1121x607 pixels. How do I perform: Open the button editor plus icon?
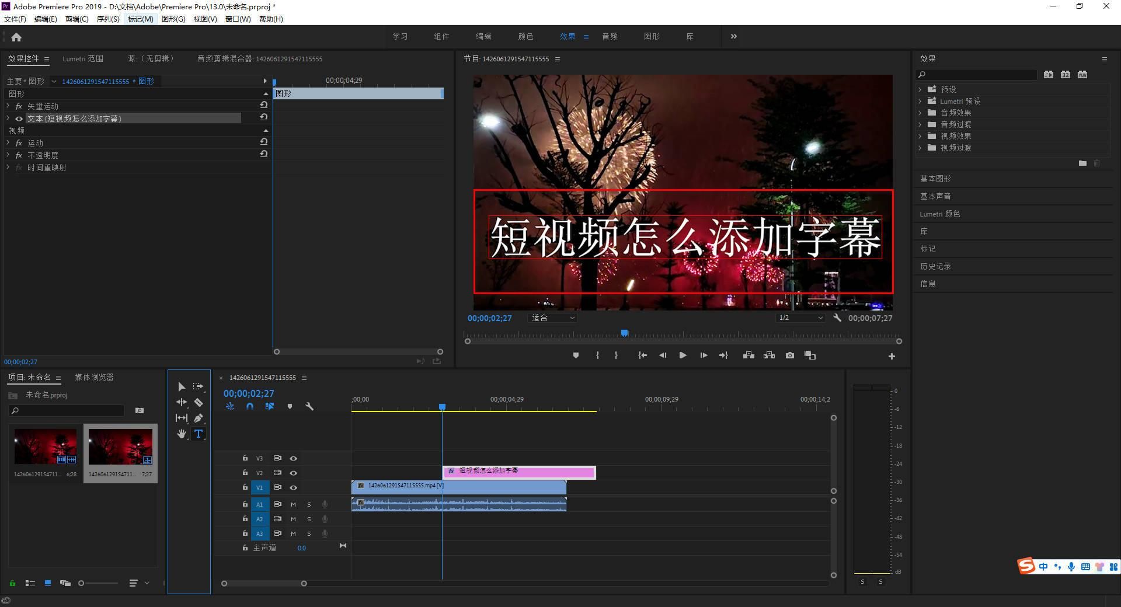click(x=892, y=356)
